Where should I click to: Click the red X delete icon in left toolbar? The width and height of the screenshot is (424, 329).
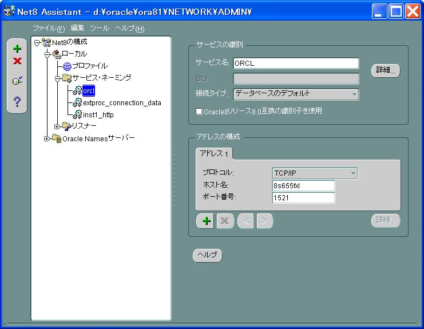[x=17, y=61]
